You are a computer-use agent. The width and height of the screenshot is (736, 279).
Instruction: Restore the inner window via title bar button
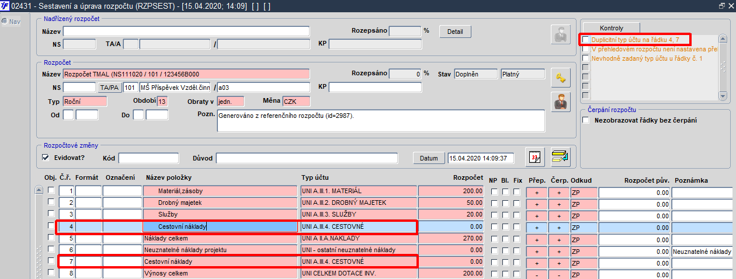[x=723, y=5]
